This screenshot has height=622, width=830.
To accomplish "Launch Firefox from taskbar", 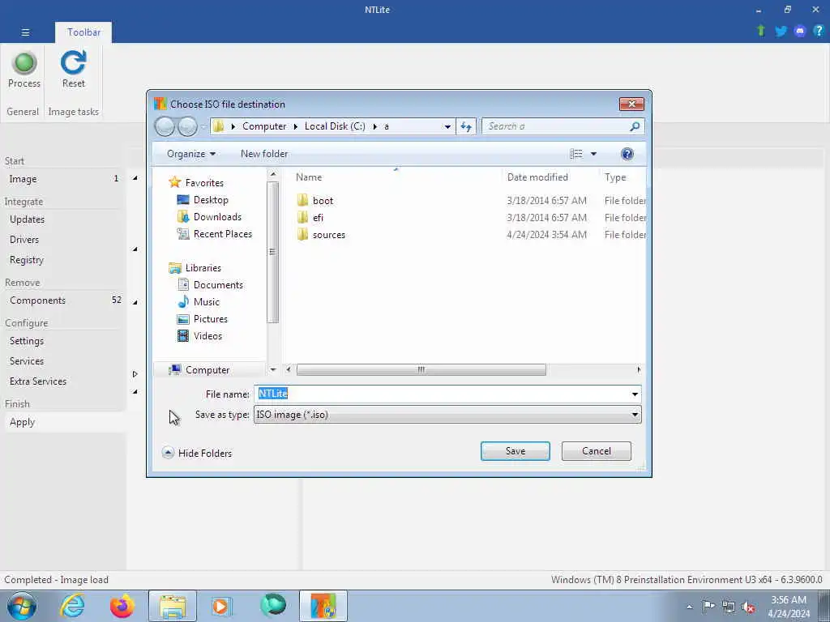I will (x=122, y=606).
